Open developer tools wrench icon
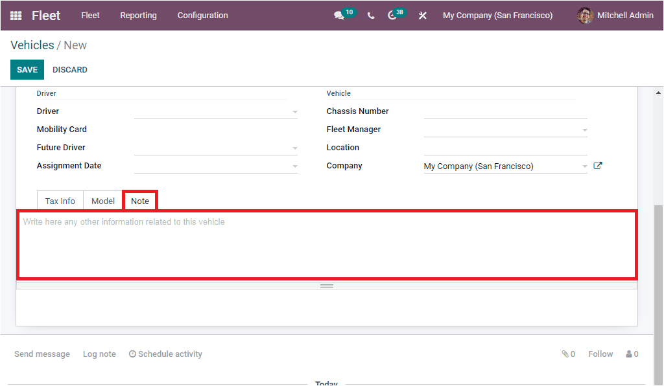Viewport: 664px width, 386px height. 422,15
